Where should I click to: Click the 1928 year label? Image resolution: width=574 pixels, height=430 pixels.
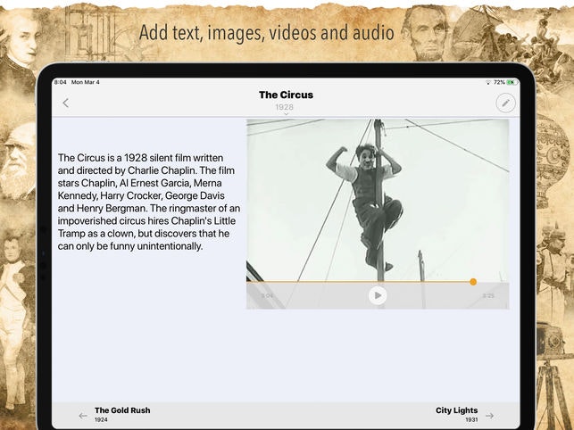pos(285,107)
